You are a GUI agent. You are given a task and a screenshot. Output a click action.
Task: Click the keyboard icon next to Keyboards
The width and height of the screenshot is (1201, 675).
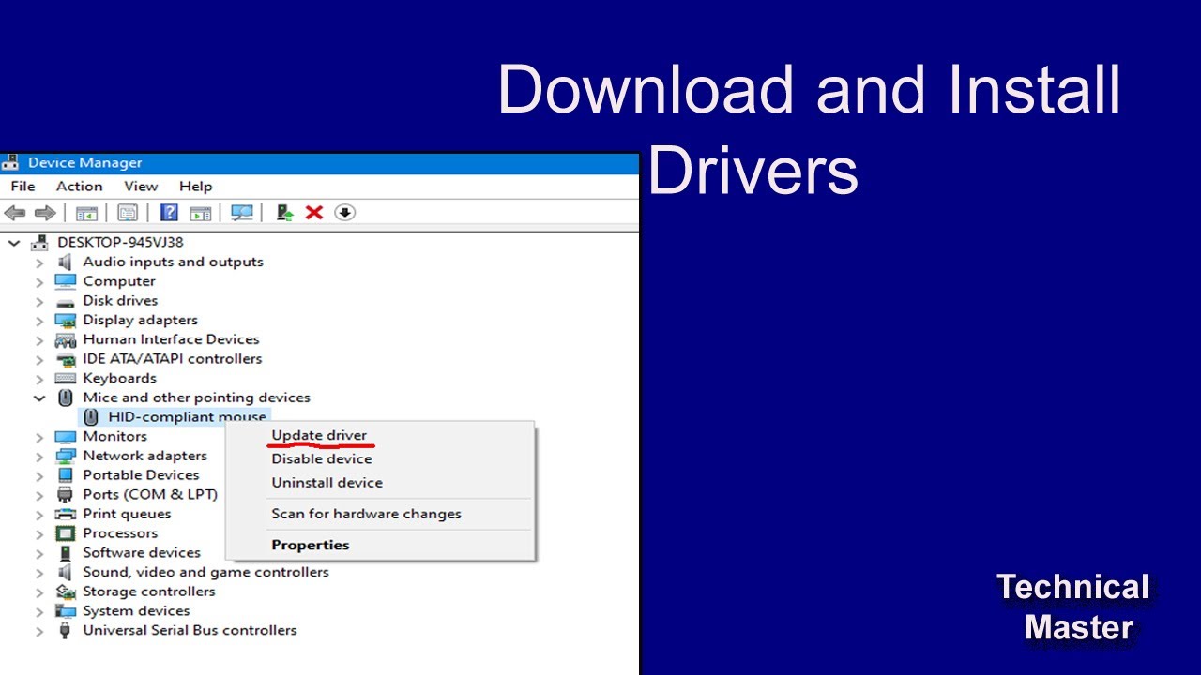[x=65, y=378]
